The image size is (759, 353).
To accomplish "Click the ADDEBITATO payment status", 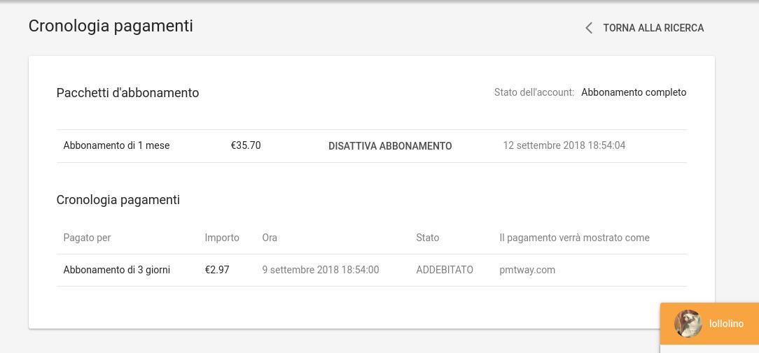I will pos(445,270).
